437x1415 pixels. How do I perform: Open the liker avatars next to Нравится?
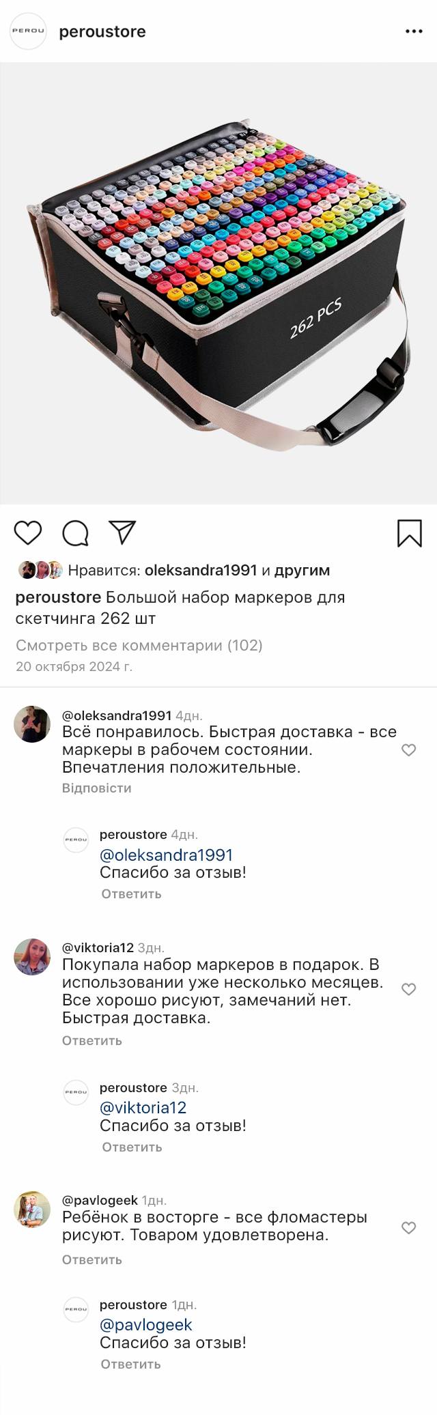(40, 570)
